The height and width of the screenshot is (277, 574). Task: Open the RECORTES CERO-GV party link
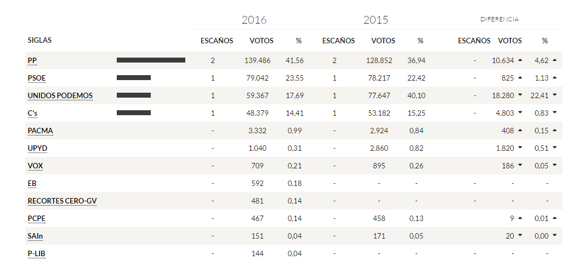62,201
